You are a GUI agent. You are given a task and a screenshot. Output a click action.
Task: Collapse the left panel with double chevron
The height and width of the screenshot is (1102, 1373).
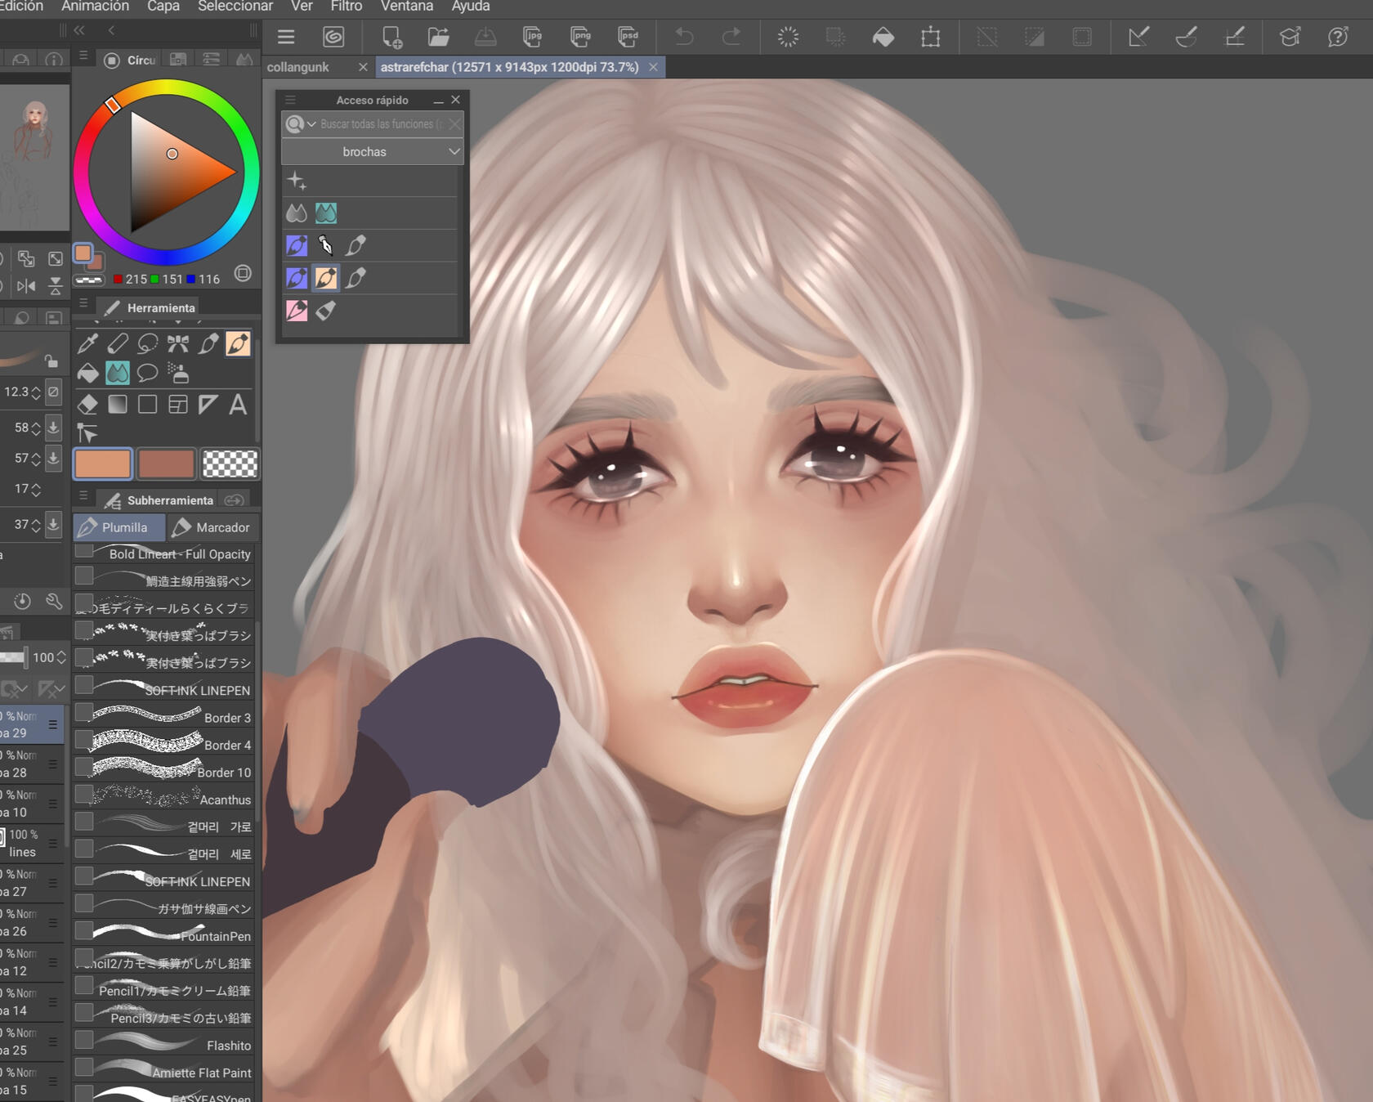click(79, 30)
